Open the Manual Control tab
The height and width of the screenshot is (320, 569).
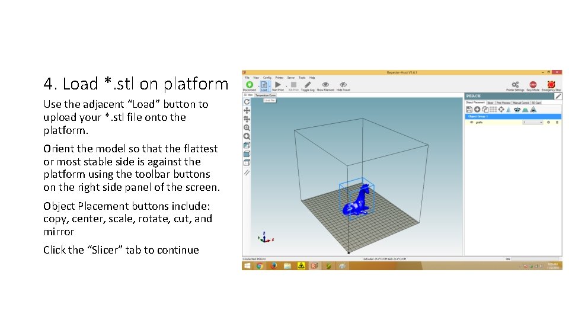point(521,103)
